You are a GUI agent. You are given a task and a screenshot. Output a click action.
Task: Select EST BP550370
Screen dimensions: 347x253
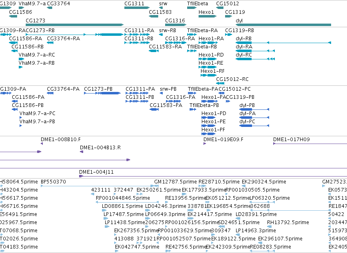pos(53,182)
